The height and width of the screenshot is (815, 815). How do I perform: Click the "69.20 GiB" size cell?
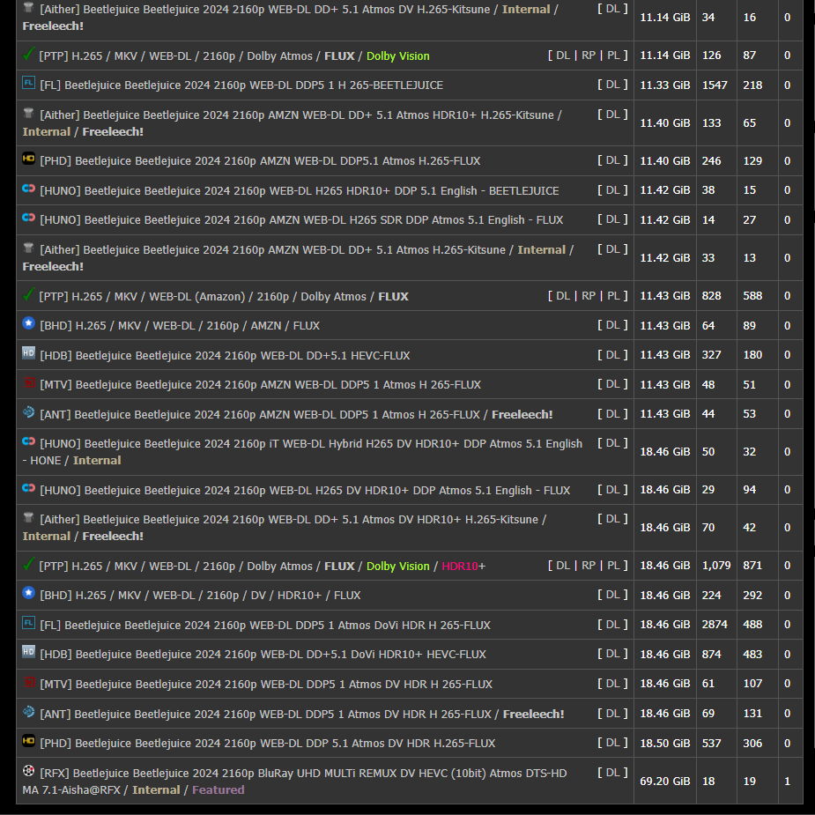pos(665,782)
